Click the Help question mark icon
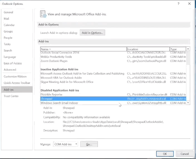The width and height of the screenshot is (196, 159). click(x=178, y=4)
